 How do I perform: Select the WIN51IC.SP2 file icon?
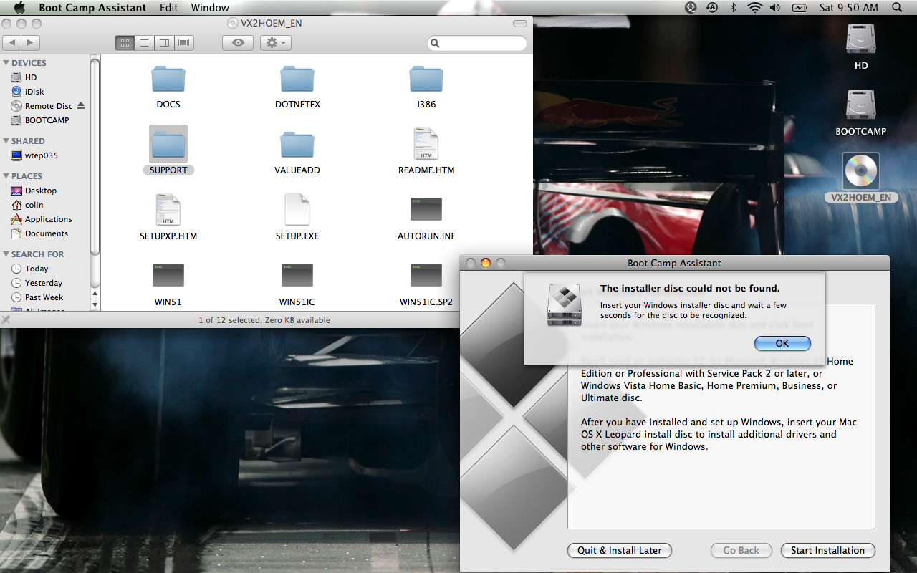[x=426, y=276]
